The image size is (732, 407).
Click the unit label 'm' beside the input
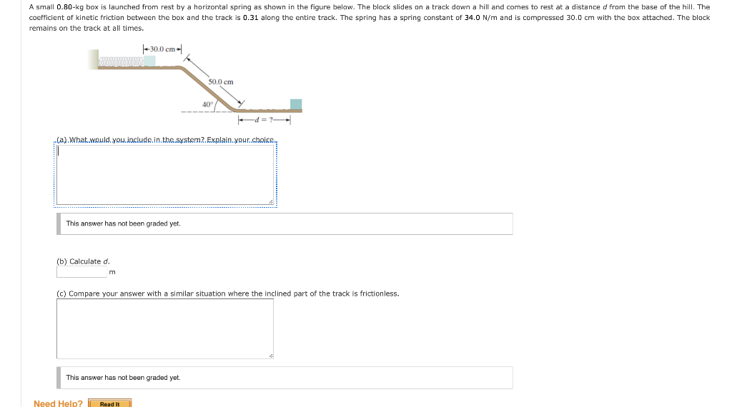tap(112, 272)
